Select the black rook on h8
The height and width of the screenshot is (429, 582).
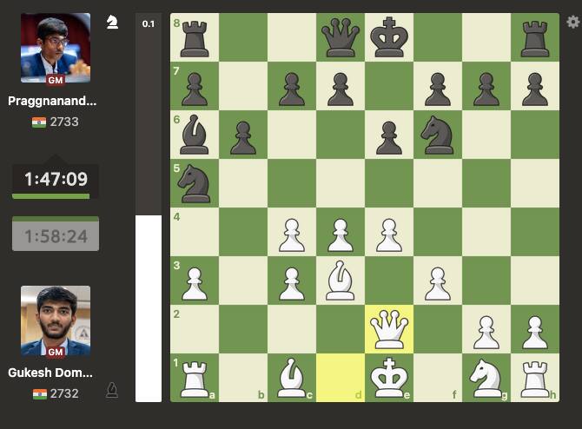pyautogui.click(x=535, y=39)
